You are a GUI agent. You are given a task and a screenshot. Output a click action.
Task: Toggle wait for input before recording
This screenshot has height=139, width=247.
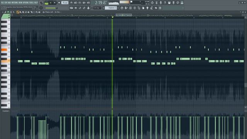pos(76,3)
